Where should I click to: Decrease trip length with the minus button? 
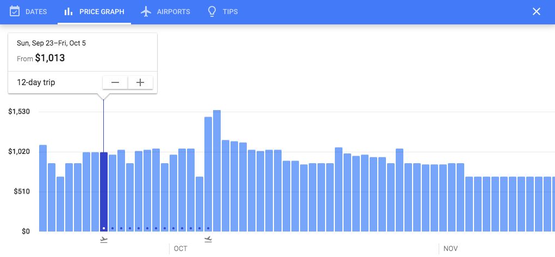[x=115, y=82]
